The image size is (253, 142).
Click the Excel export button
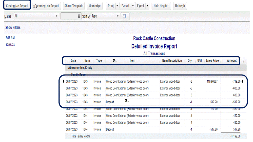click(x=140, y=6)
